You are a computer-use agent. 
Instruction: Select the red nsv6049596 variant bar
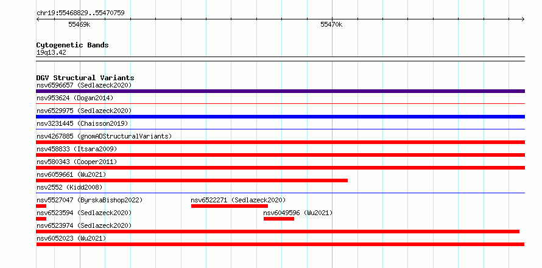(279, 219)
